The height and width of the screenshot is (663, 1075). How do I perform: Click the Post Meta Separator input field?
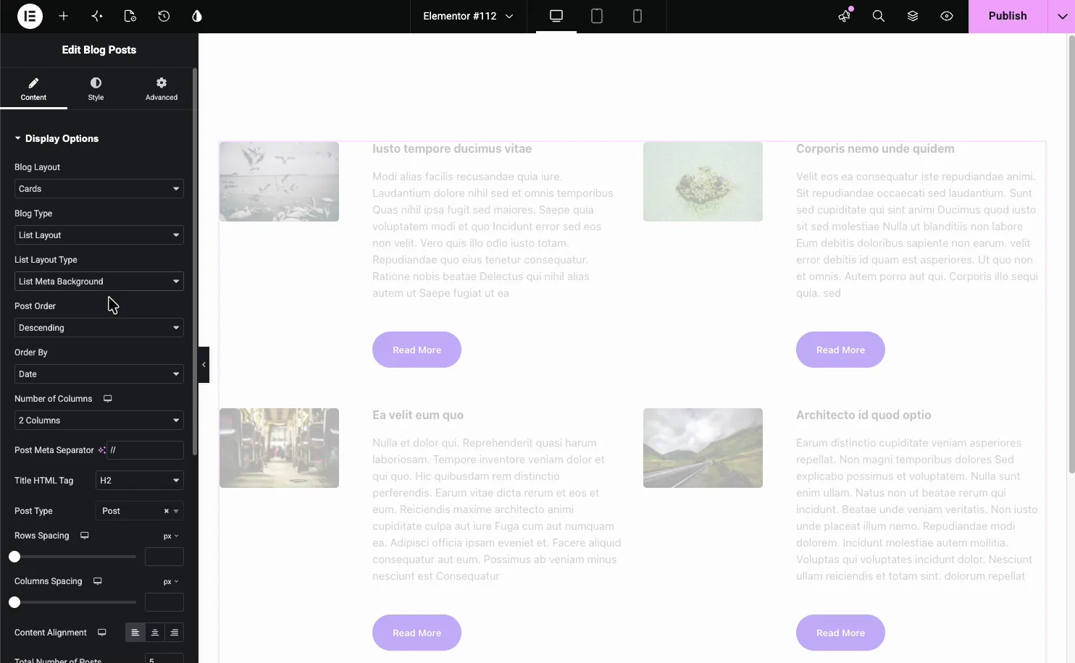[145, 450]
